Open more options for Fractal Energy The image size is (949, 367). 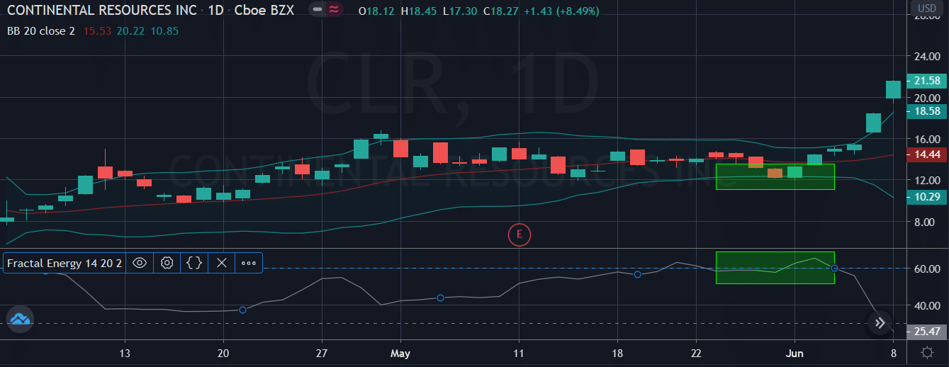pyautogui.click(x=248, y=263)
